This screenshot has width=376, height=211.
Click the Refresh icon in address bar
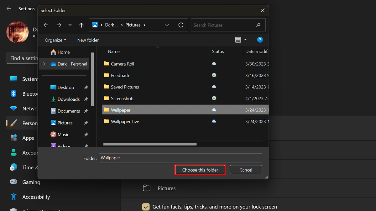181,25
